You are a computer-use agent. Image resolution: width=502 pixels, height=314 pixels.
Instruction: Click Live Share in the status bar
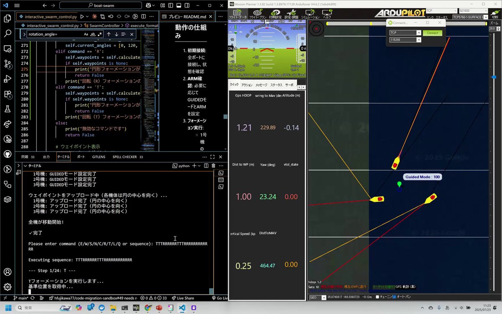(182, 298)
